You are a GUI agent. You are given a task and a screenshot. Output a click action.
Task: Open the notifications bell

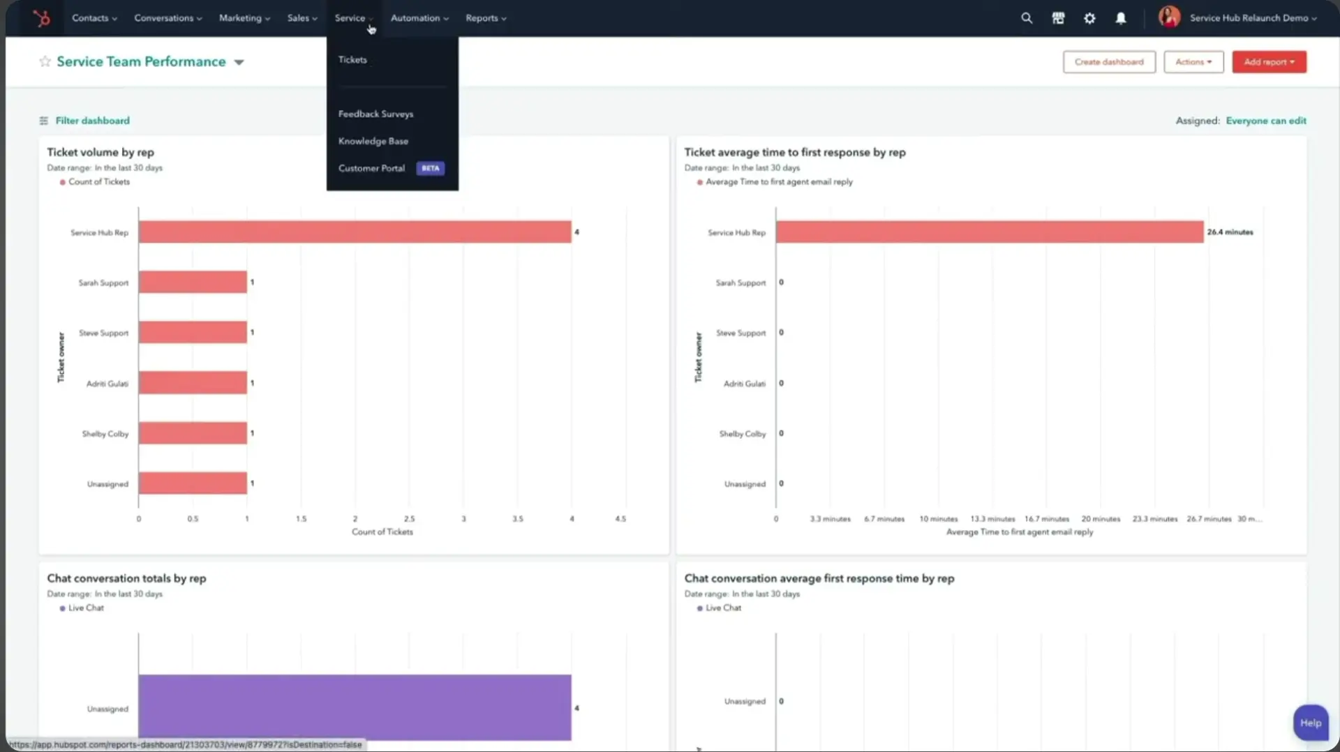point(1121,18)
